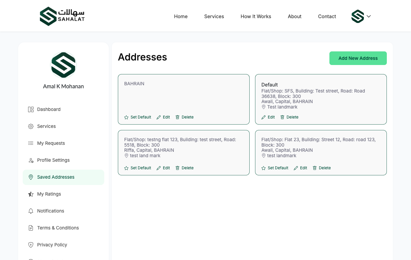This screenshot has height=260, width=411.
Task: Click the Terms & Conditions document icon
Action: point(31,228)
